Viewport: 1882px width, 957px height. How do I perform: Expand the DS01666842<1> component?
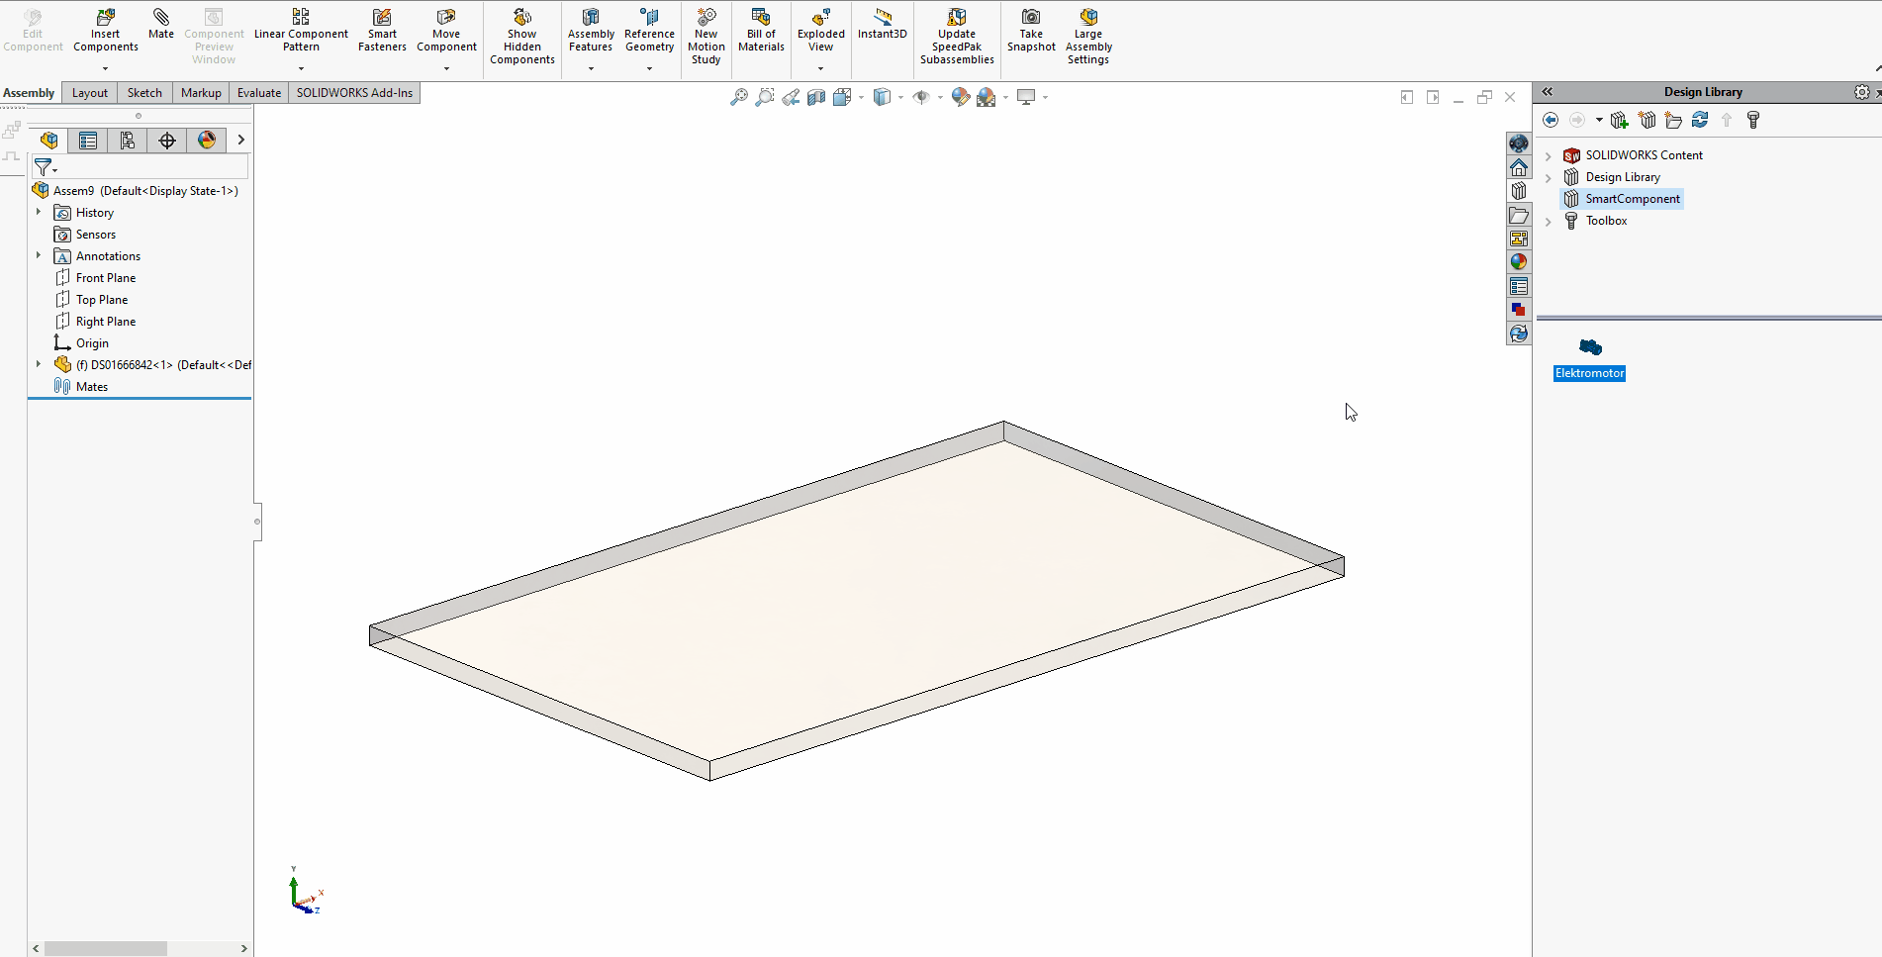click(x=39, y=364)
